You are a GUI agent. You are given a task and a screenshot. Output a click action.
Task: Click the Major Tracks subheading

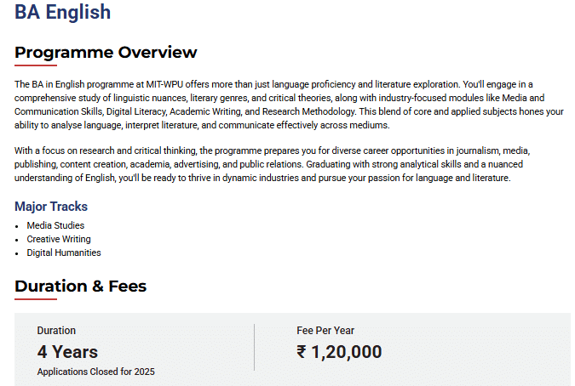coord(51,207)
